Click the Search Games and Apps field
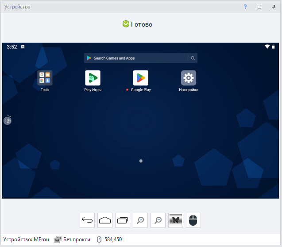This screenshot has height=247, width=282. tap(135, 58)
